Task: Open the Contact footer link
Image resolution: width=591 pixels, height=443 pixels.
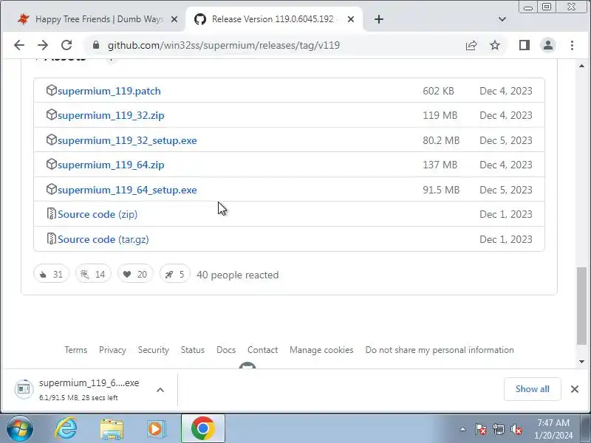Action: click(263, 350)
